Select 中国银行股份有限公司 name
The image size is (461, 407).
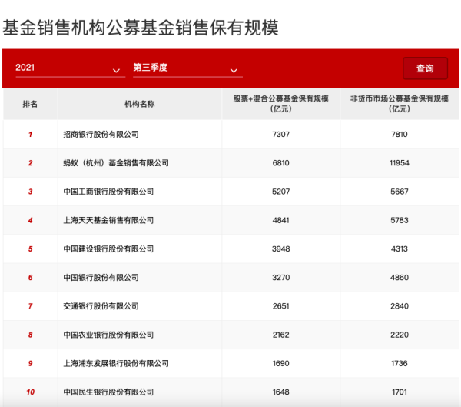coord(101,278)
